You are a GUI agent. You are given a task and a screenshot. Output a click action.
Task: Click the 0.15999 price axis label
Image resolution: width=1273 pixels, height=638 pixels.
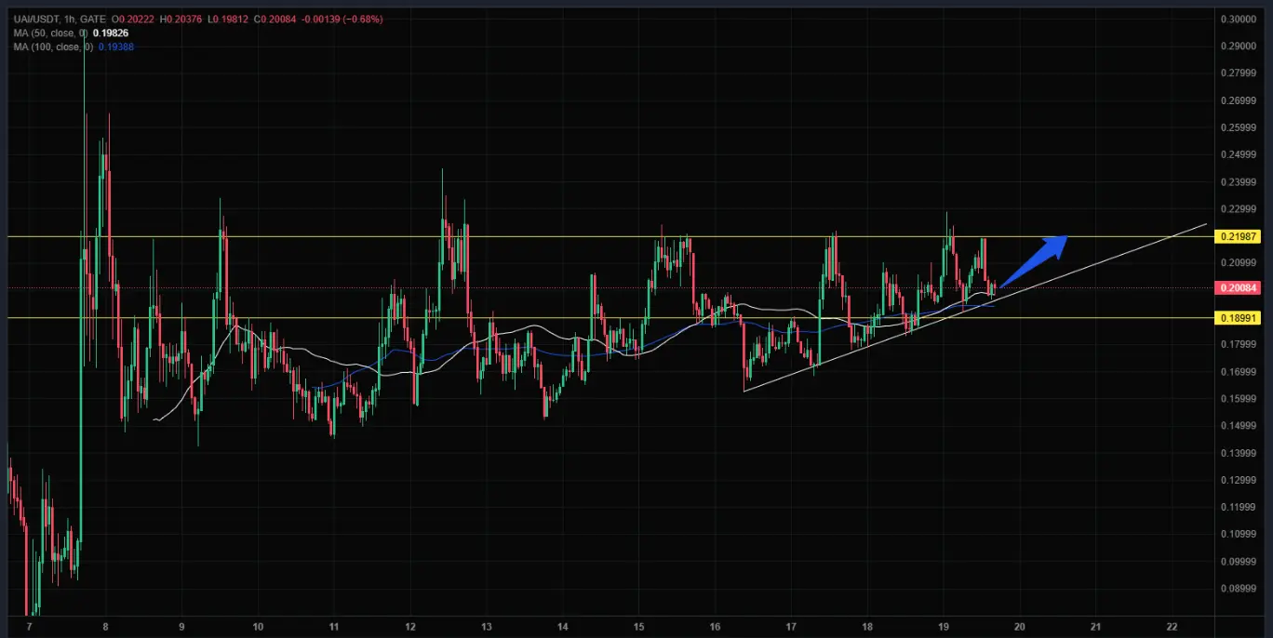1237,399
